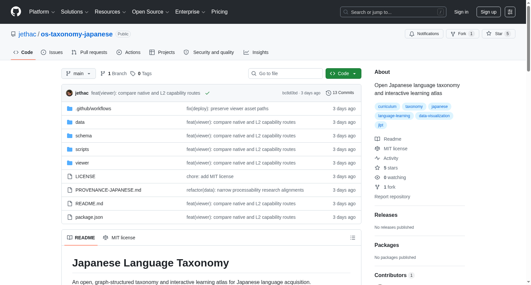Fork the repository with the Fork button
Viewport: 531px width, 285px height.
click(463, 34)
